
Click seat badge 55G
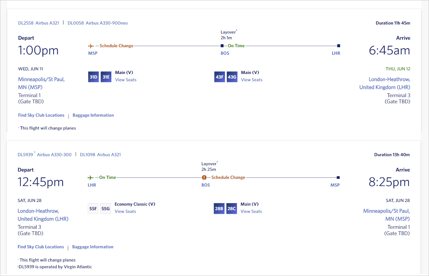click(106, 208)
